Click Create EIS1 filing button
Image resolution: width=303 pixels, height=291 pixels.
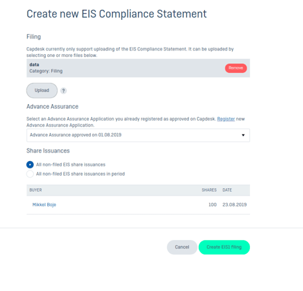(x=224, y=247)
